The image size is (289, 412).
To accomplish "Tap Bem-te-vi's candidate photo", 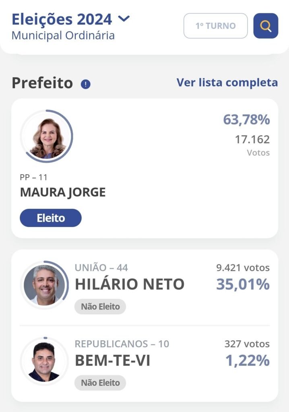I will pyautogui.click(x=45, y=361).
